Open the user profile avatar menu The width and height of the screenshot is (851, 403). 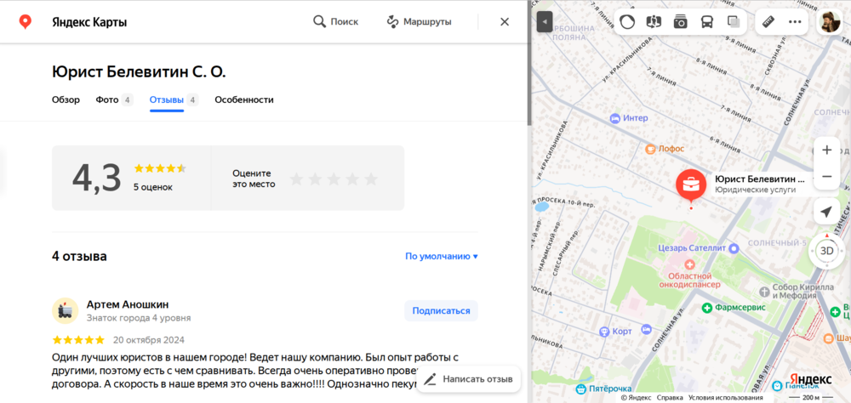[829, 22]
